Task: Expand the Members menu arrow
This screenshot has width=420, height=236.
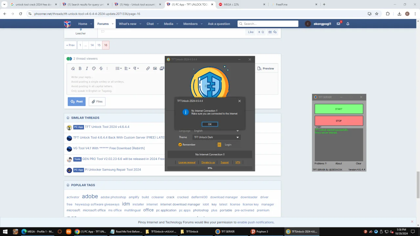Action: 201,24
